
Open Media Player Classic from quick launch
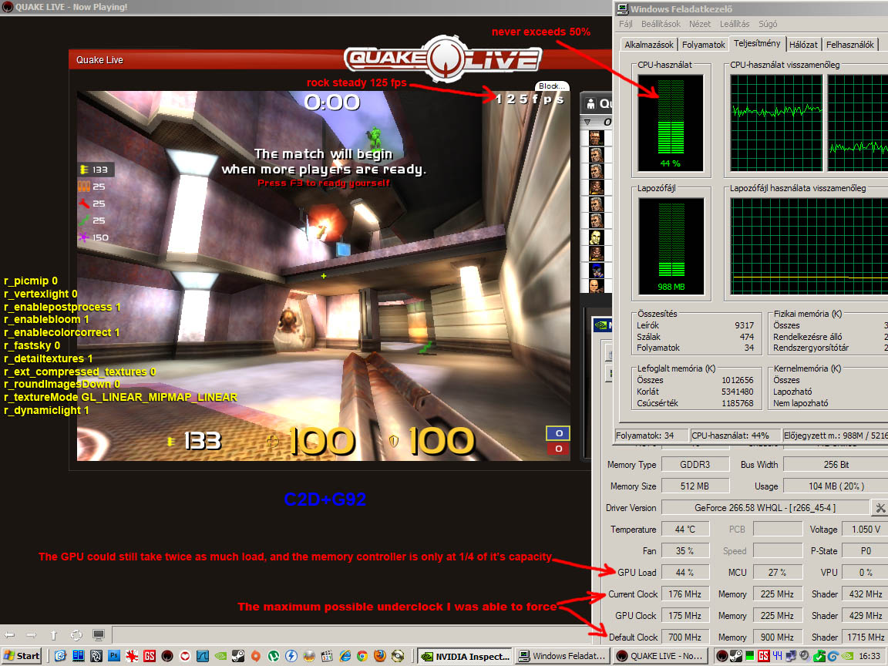(326, 656)
